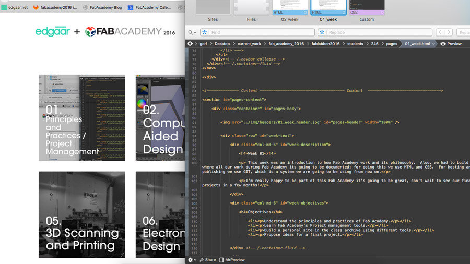Select fab_academy_2016 in the path bar
Image resolution: width=470 pixels, height=264 pixels.
[x=286, y=44]
